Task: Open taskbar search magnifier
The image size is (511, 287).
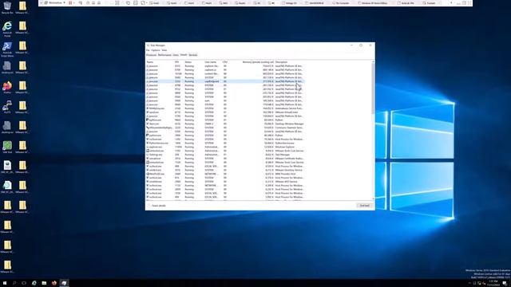Action: click(14, 283)
